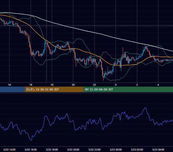Click the hour label 14 on the chart axis
The height and width of the screenshot is (152, 173).
[9, 85]
